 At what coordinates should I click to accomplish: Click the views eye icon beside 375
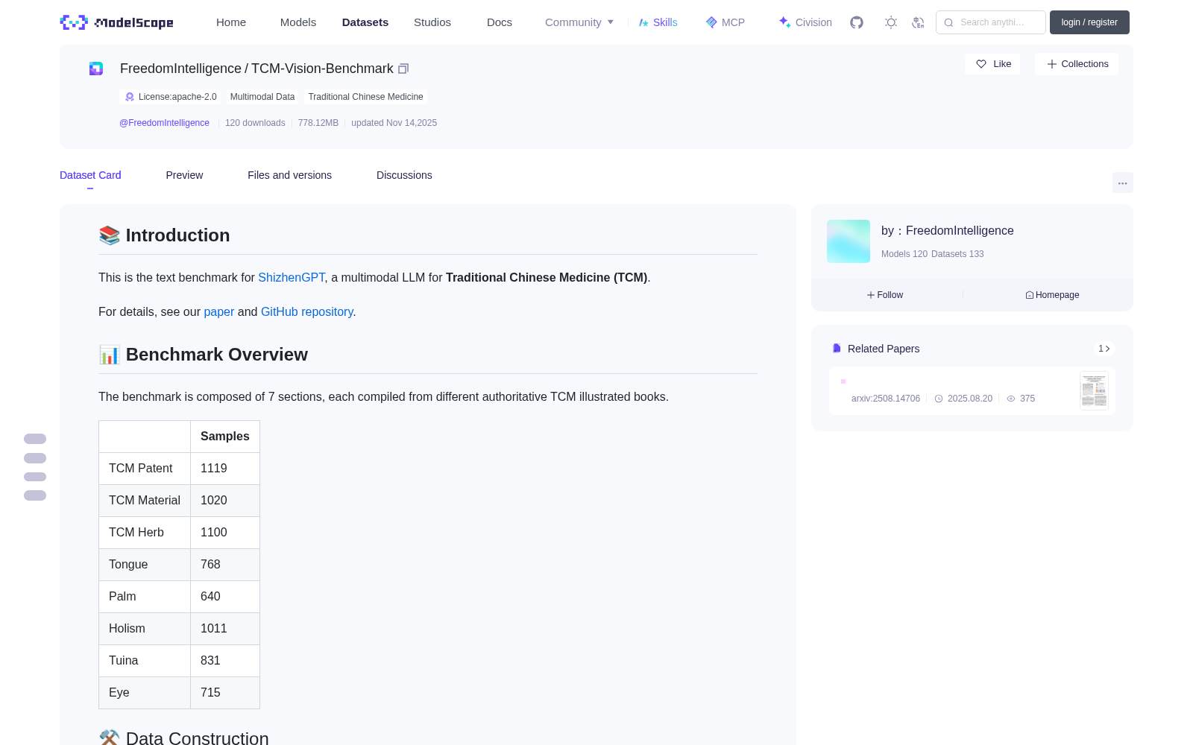1011,399
